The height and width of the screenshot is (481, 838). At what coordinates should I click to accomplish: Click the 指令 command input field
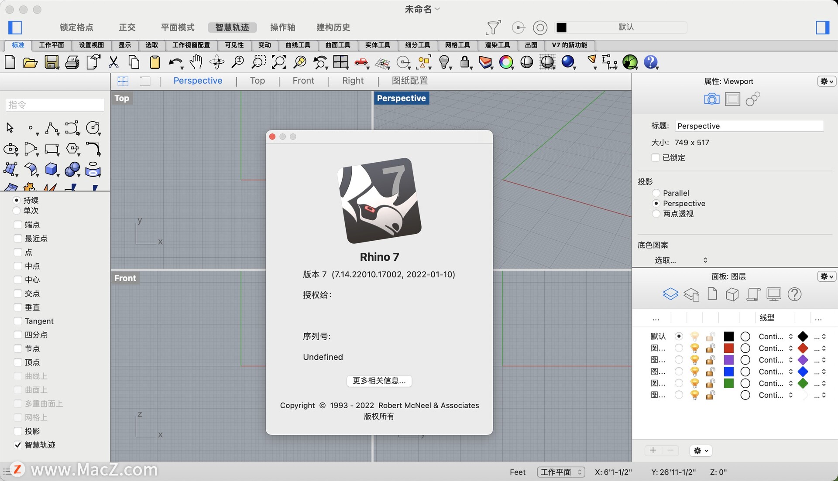pyautogui.click(x=55, y=105)
